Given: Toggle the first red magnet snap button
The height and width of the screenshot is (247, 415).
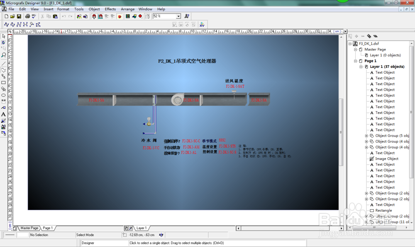Looking at the screenshot, I should coord(94,17).
